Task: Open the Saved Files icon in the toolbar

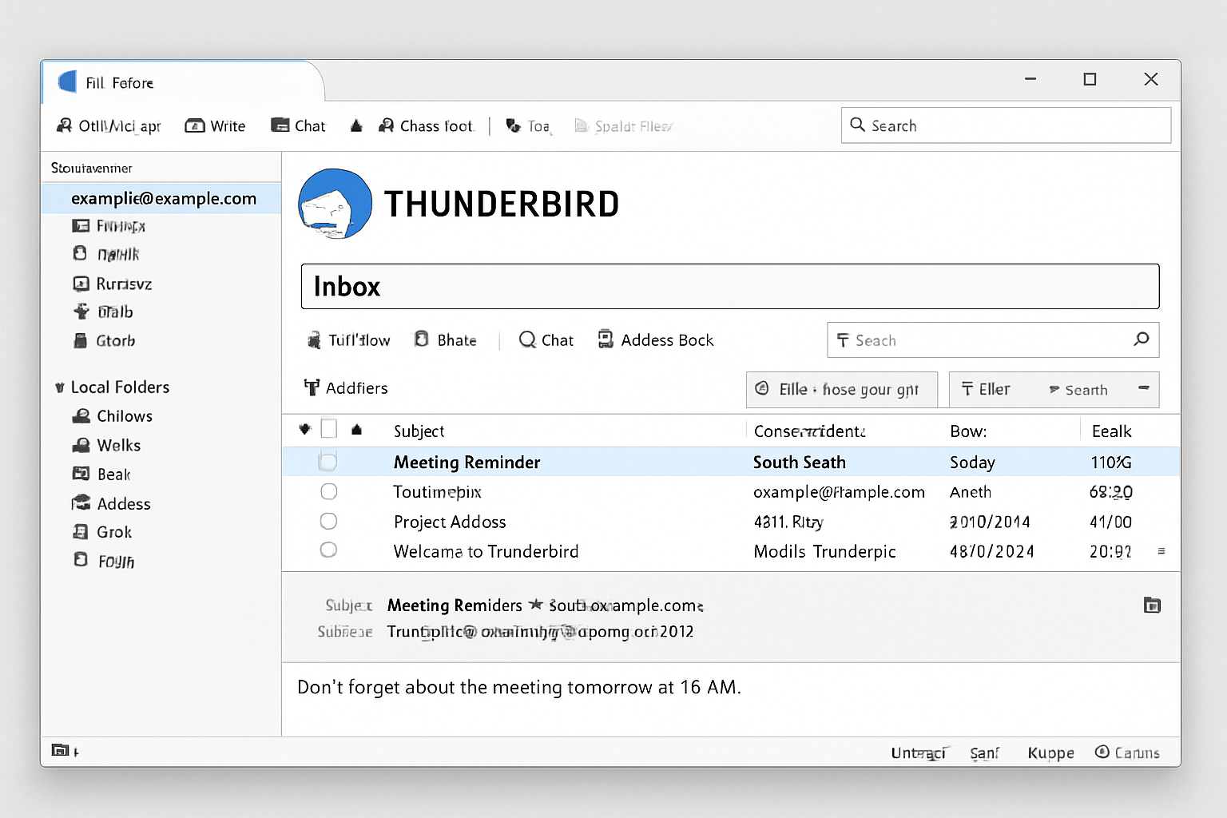Action: [581, 125]
